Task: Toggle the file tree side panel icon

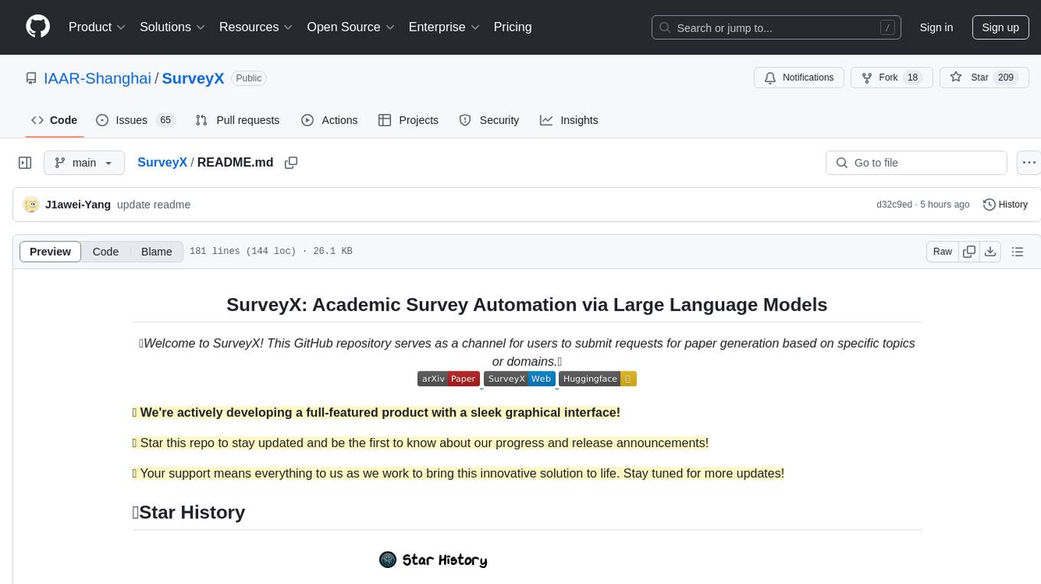Action: [25, 163]
